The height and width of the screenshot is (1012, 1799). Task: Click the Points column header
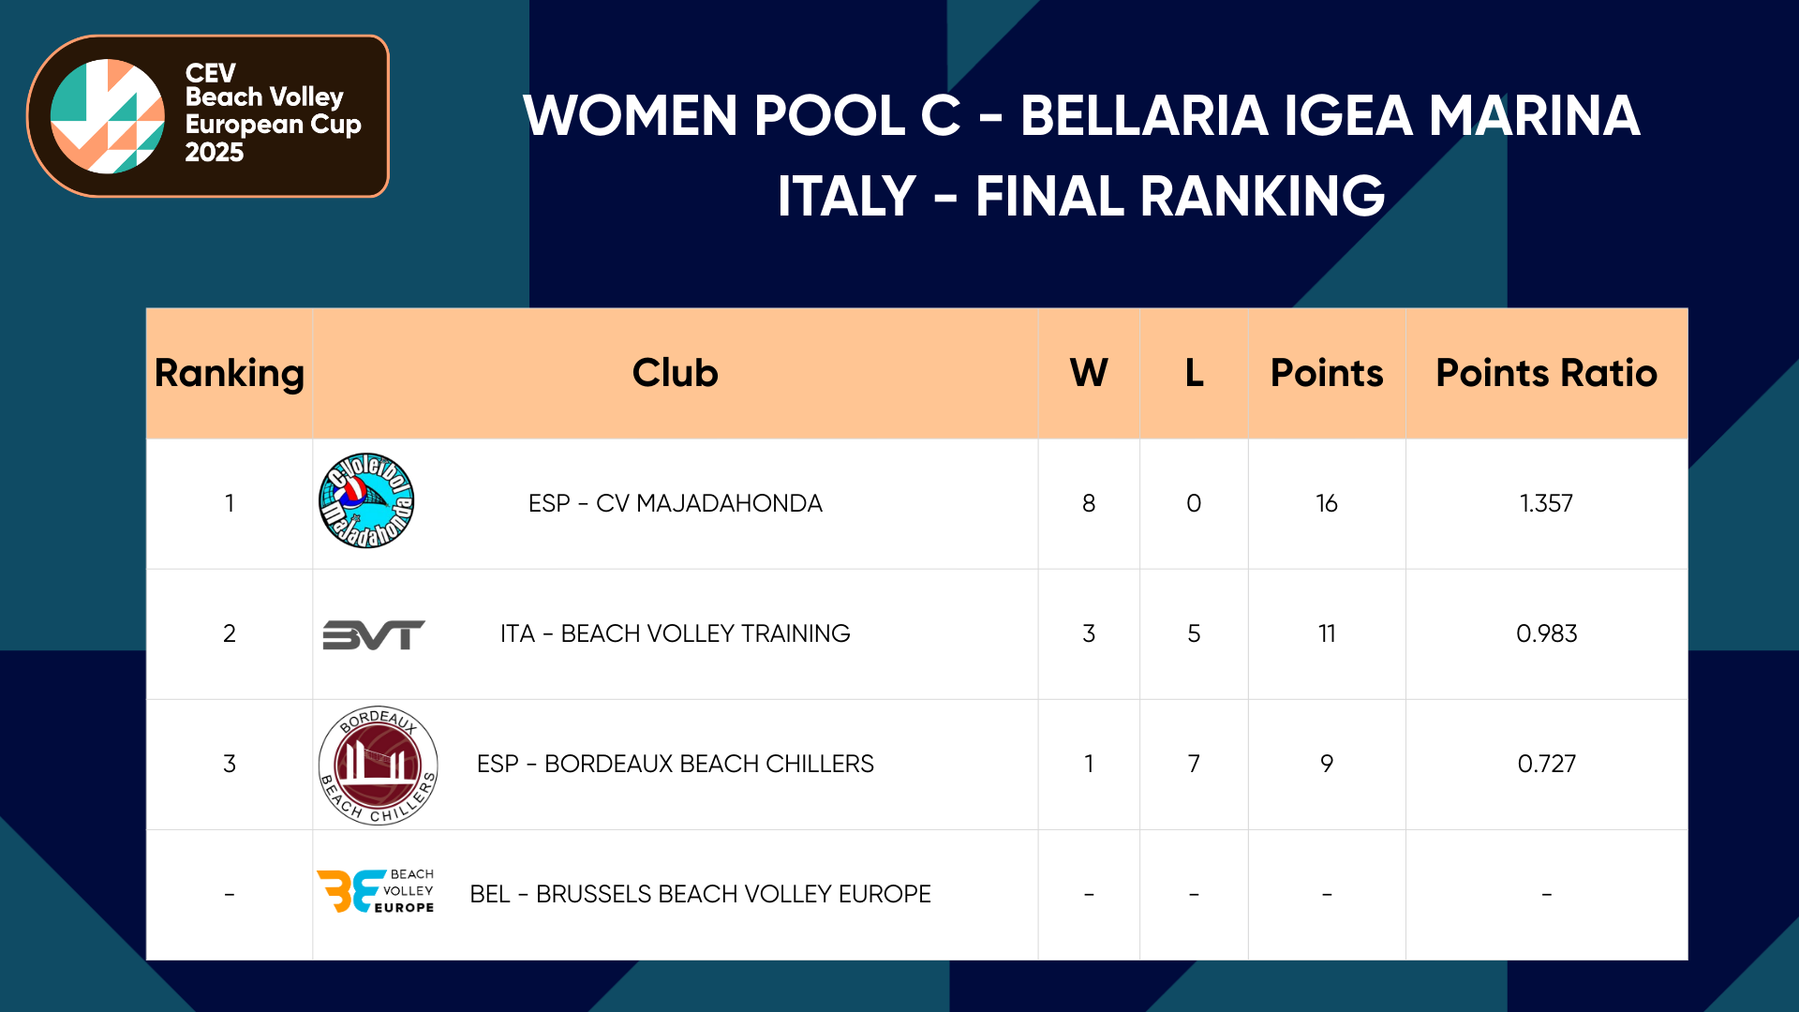coord(1327,373)
